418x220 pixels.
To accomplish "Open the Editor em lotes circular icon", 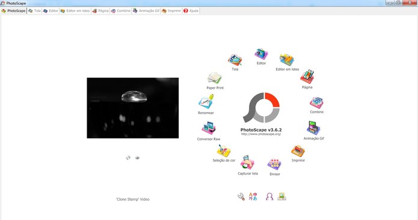I will click(x=287, y=60).
